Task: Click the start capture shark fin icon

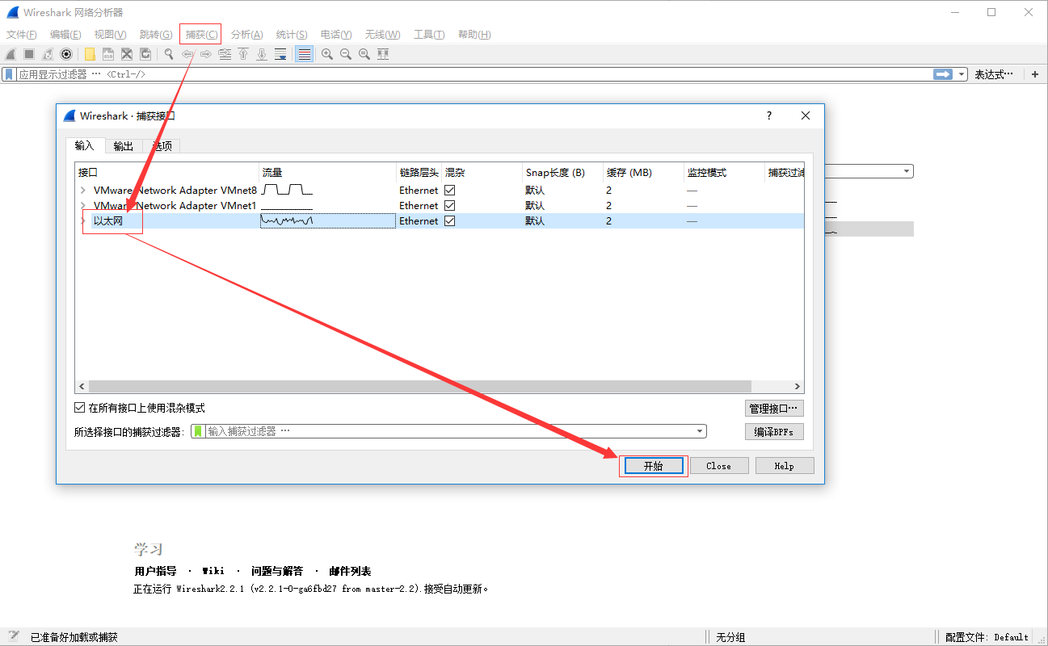Action: [11, 54]
